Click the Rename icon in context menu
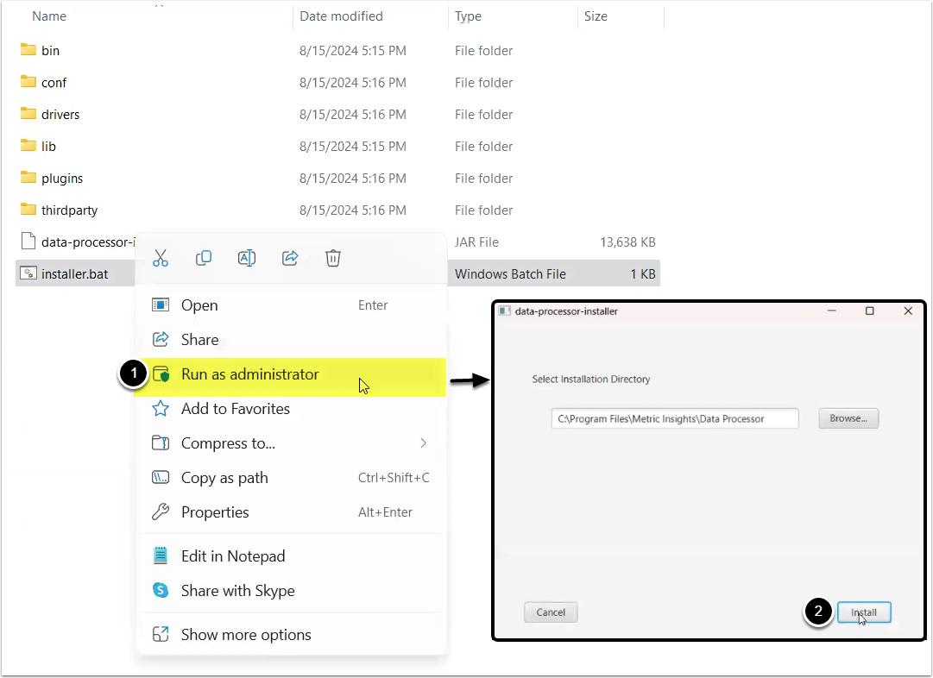The width and height of the screenshot is (933, 678). [x=247, y=258]
